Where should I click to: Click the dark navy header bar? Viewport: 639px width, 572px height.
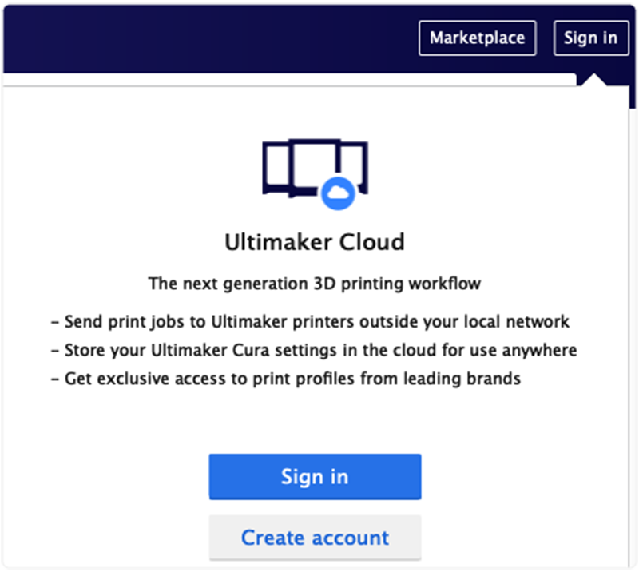point(200,38)
